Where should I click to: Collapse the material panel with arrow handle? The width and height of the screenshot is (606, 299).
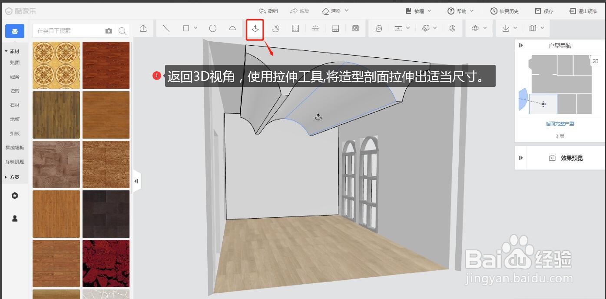(x=136, y=181)
